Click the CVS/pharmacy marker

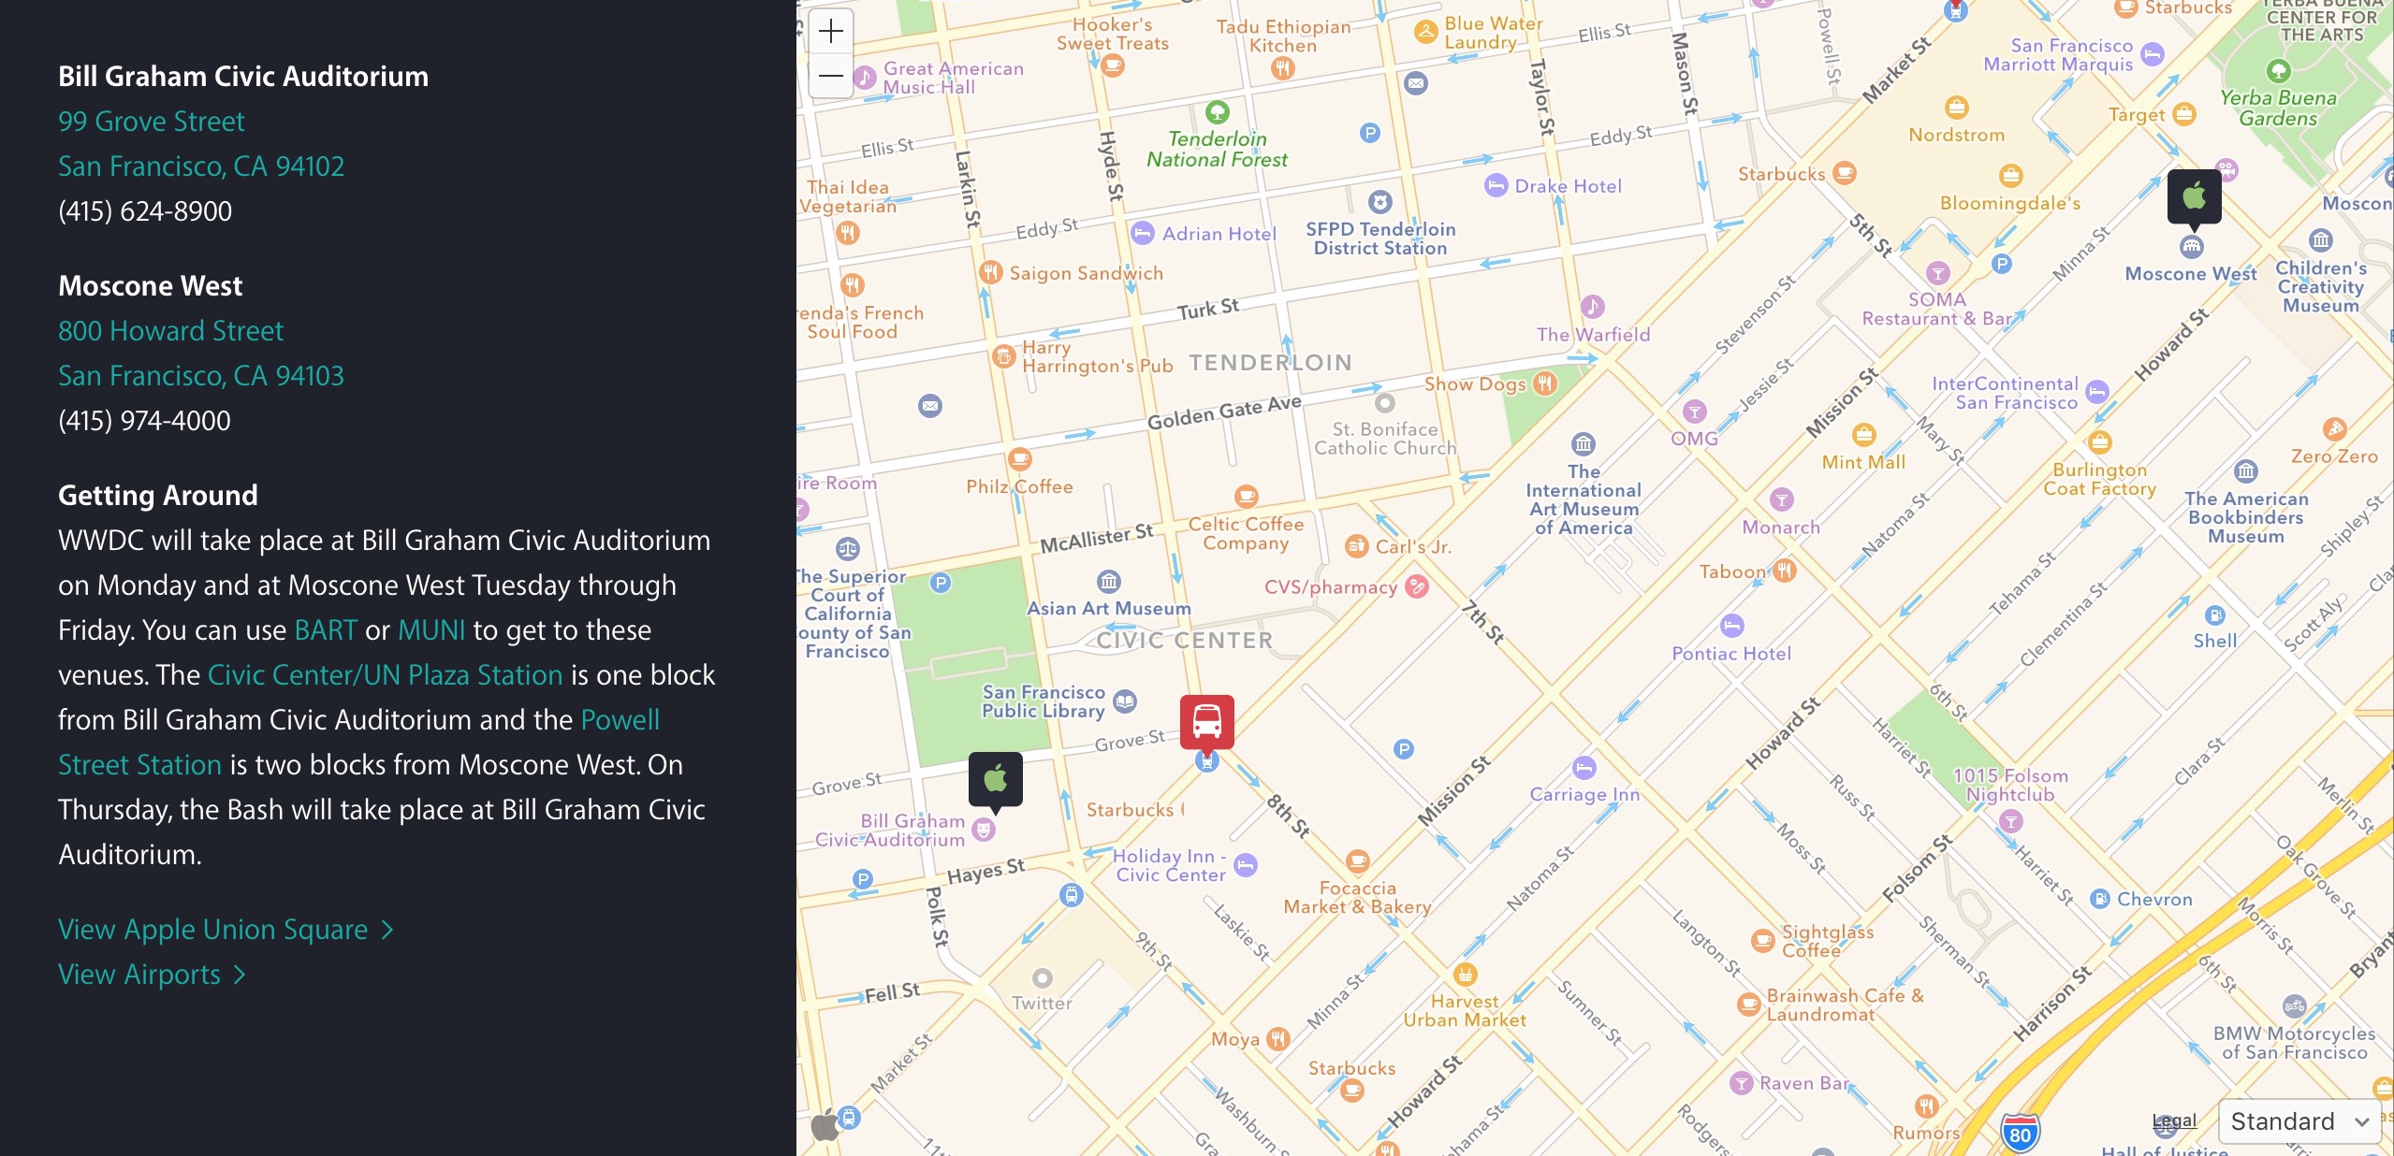[x=1418, y=587]
